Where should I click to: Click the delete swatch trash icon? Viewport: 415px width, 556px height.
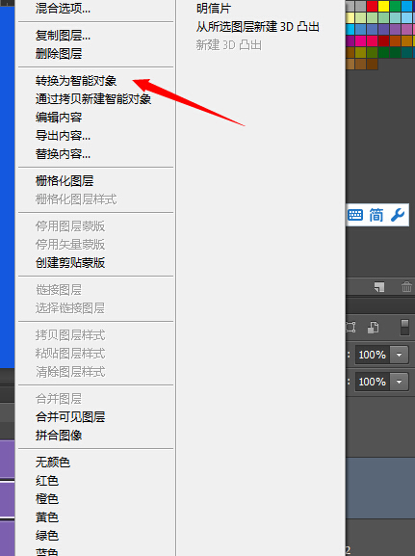click(406, 286)
